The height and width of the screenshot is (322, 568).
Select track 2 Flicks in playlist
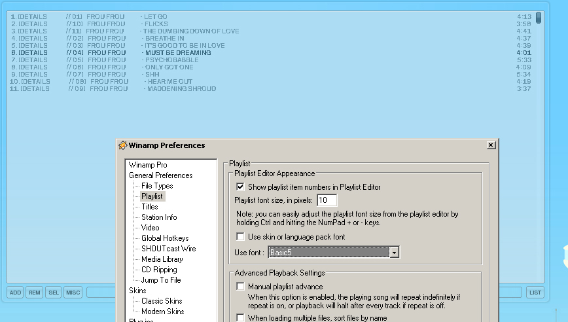tap(271, 24)
